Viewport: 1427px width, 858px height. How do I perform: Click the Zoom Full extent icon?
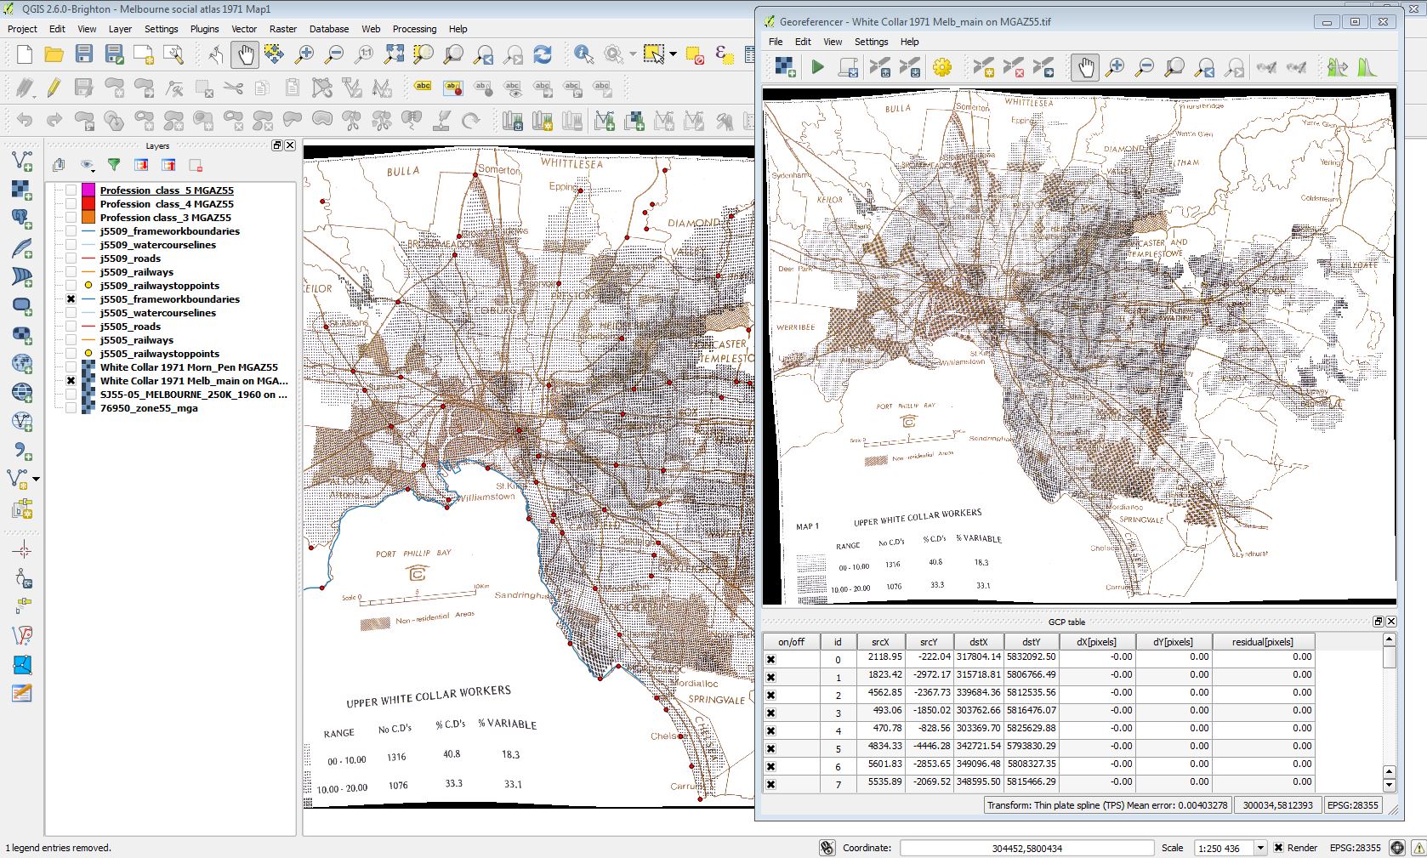tap(394, 55)
